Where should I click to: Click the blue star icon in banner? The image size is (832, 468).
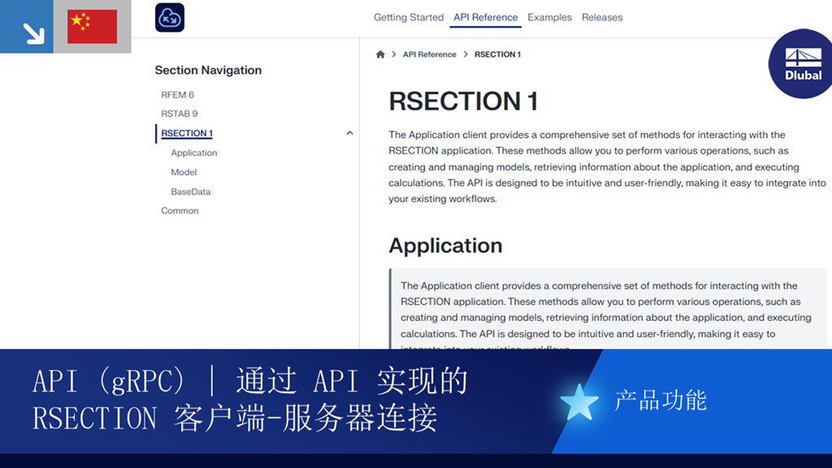(578, 402)
